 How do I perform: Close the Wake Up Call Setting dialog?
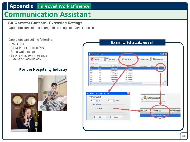[128, 93]
